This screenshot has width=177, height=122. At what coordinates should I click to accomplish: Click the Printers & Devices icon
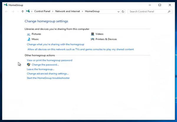click(x=92, y=39)
